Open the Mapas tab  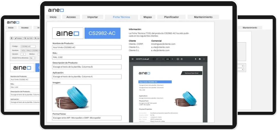(148, 17)
